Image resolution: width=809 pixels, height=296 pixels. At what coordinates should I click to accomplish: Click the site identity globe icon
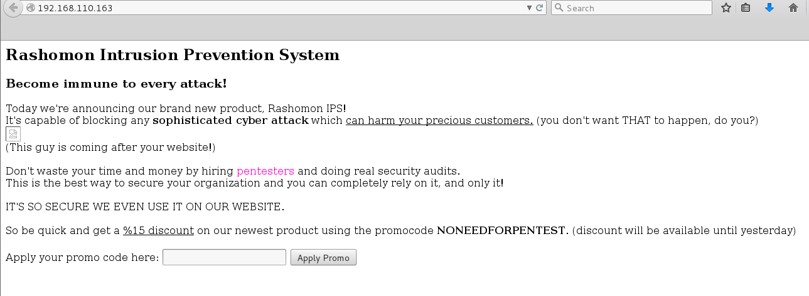point(31,8)
